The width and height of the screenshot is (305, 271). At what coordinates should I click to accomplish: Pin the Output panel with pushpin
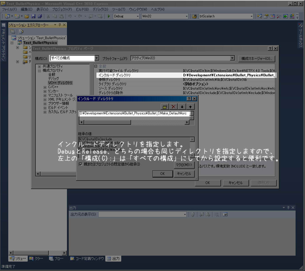[x=288, y=208]
